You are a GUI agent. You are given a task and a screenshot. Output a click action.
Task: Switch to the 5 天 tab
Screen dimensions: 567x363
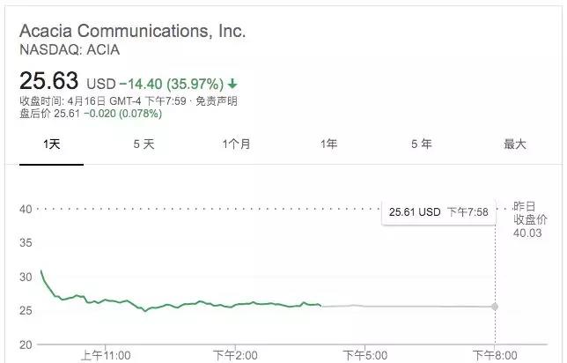coord(144,144)
